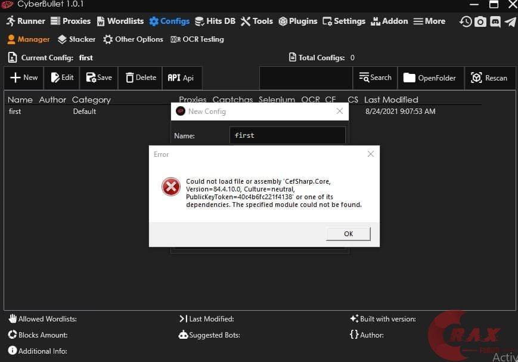Click the OpenFolder button
Screen dimensions: 518x362
pyautogui.click(x=431, y=78)
